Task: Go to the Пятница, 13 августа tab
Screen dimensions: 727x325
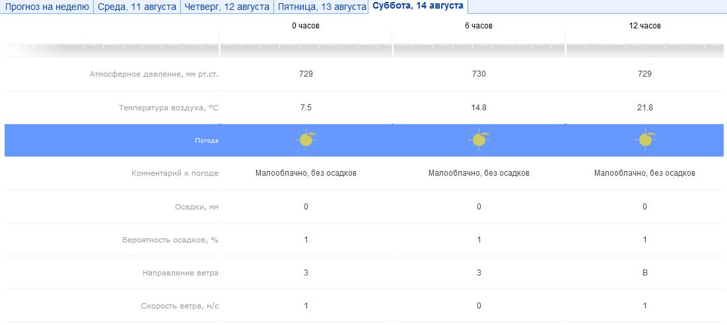Action: tap(321, 7)
